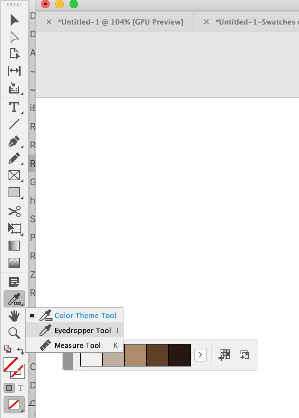299x418 pixels.
Task: Click the toolbar gripper at top
Action: point(13,5)
